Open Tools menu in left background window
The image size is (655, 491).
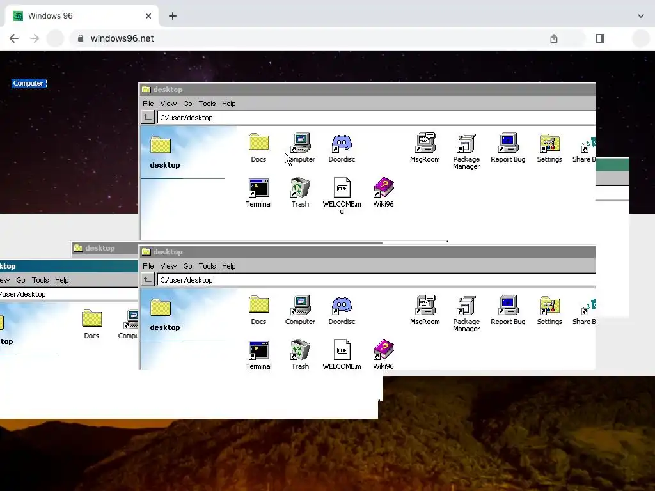click(40, 280)
